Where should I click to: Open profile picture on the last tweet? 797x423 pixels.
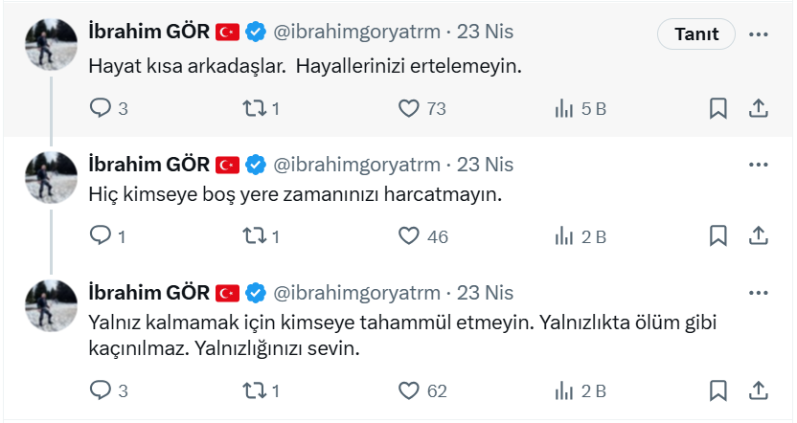(x=51, y=305)
